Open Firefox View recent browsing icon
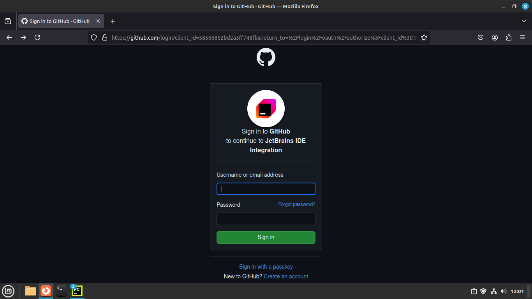This screenshot has width=532, height=299. (x=8, y=21)
